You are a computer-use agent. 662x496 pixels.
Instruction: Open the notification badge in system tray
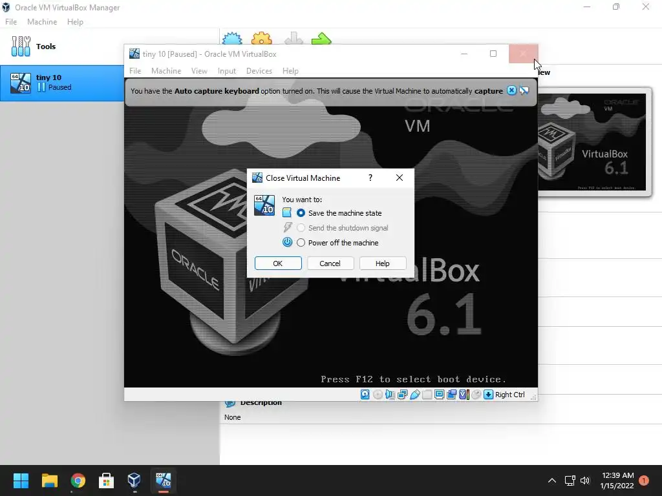tap(644, 480)
